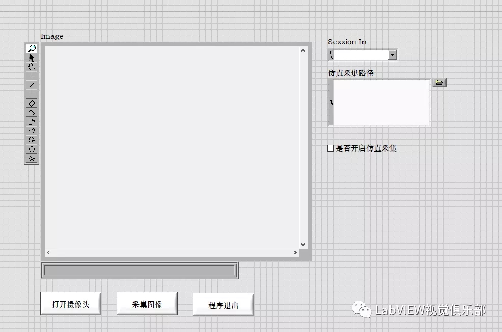Select the Rotated Rectangle tool
The image size is (502, 332).
(32, 104)
